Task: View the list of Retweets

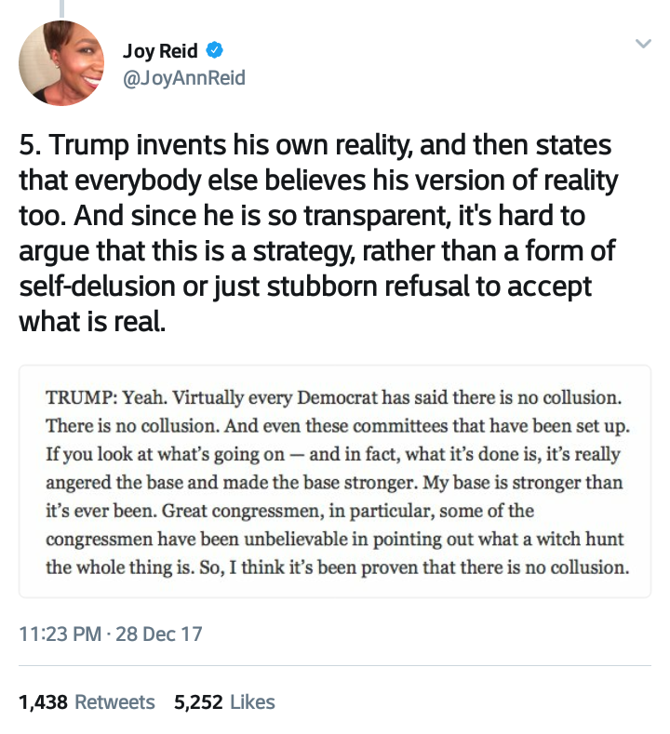Action: point(114,702)
